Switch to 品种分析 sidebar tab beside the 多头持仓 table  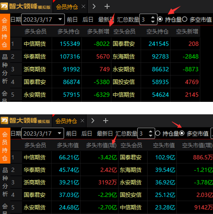5,68
